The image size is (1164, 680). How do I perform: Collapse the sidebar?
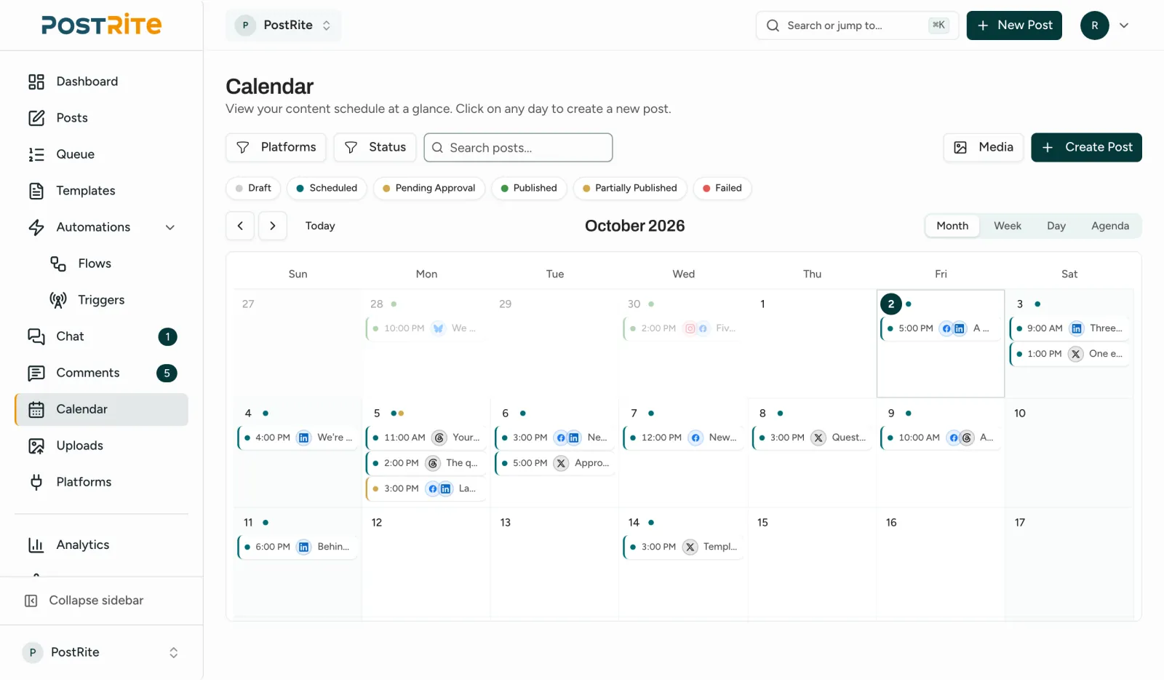point(84,601)
